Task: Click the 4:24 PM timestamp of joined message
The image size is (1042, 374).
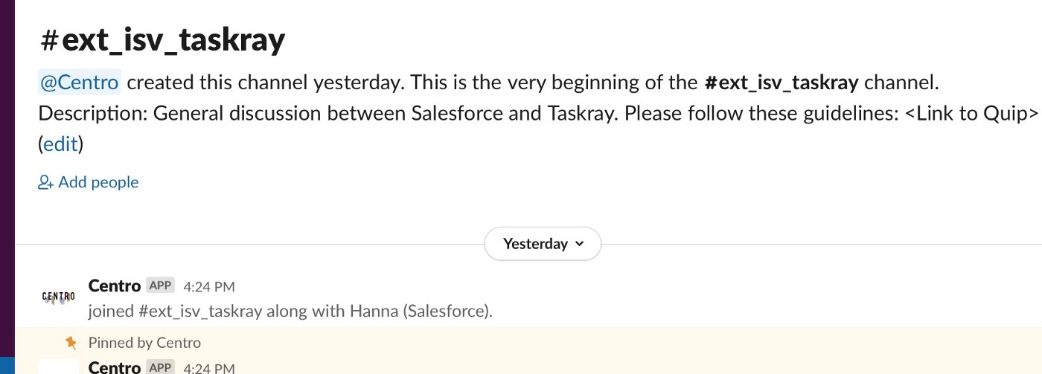Action: click(209, 286)
